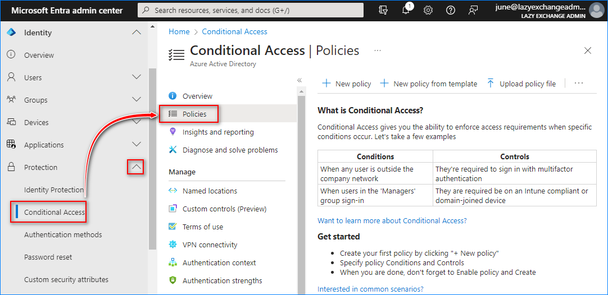Click the Users person icon
Image resolution: width=608 pixels, height=295 pixels.
tap(11, 77)
